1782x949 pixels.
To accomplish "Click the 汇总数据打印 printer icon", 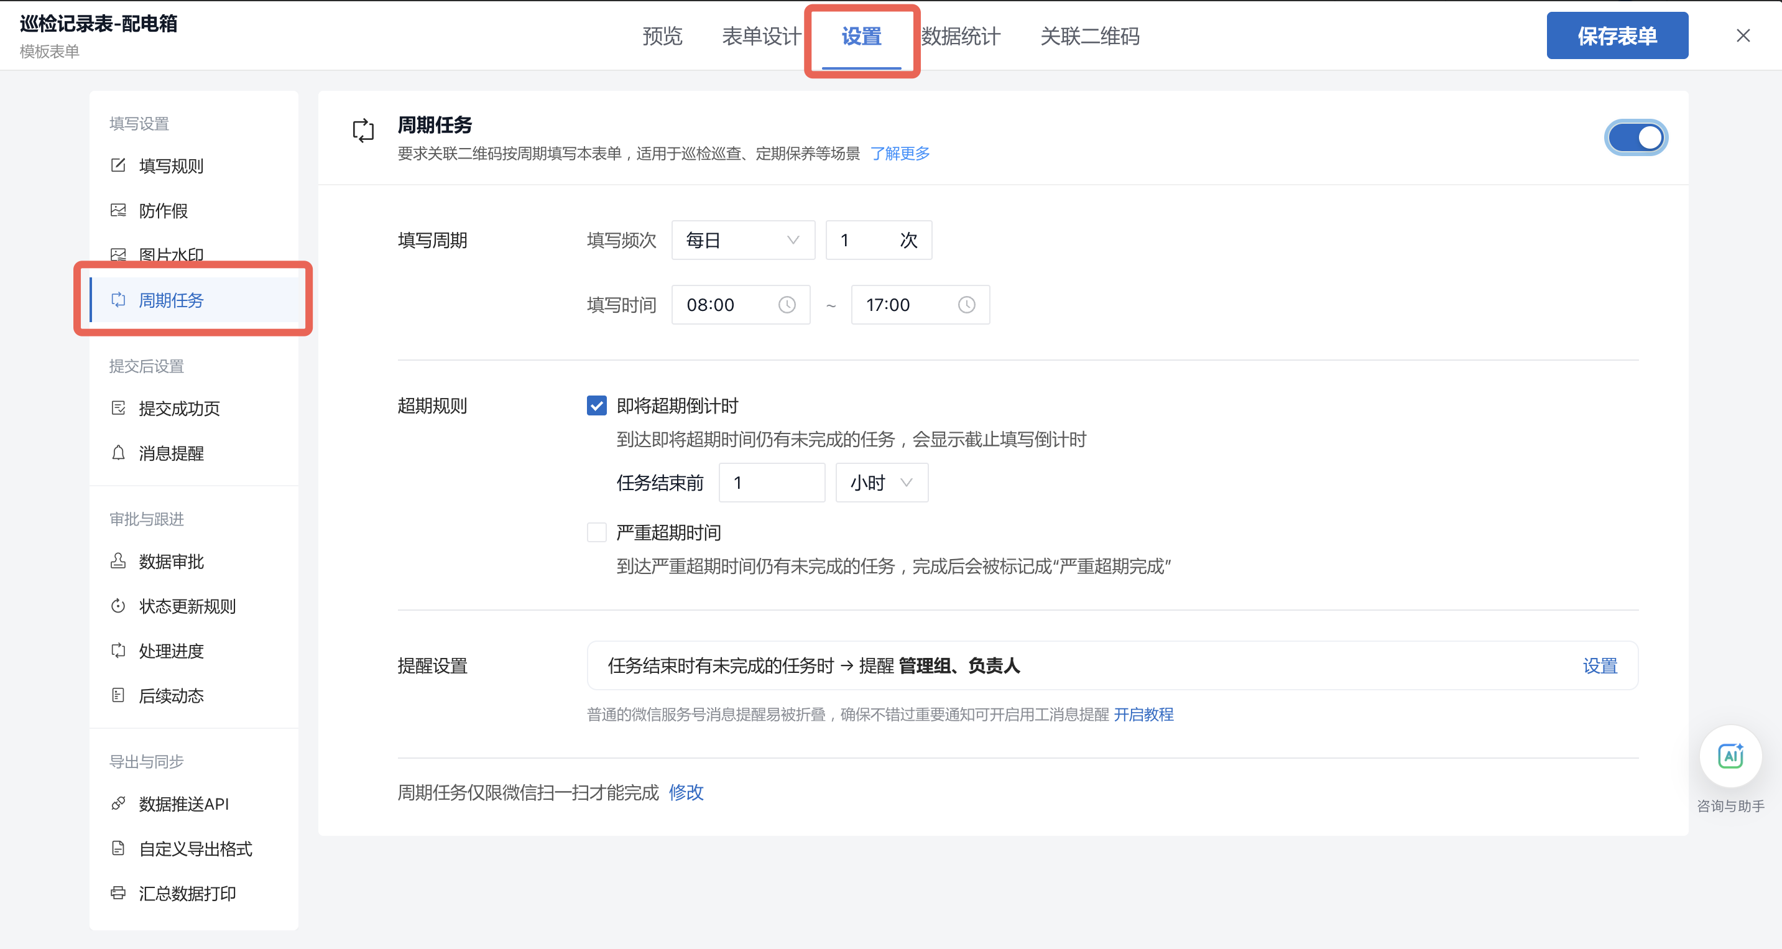I will tap(118, 893).
